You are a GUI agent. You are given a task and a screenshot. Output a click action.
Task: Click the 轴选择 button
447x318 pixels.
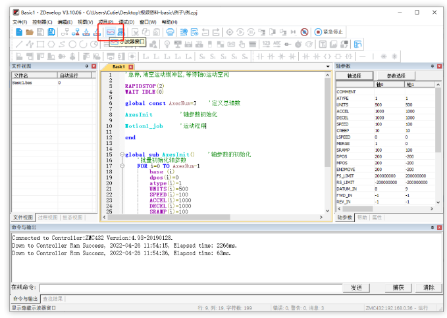(x=354, y=76)
